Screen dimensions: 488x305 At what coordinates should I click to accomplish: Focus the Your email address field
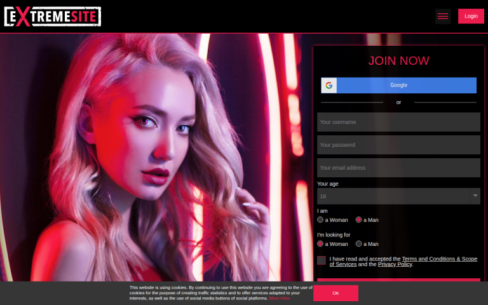coord(398,168)
